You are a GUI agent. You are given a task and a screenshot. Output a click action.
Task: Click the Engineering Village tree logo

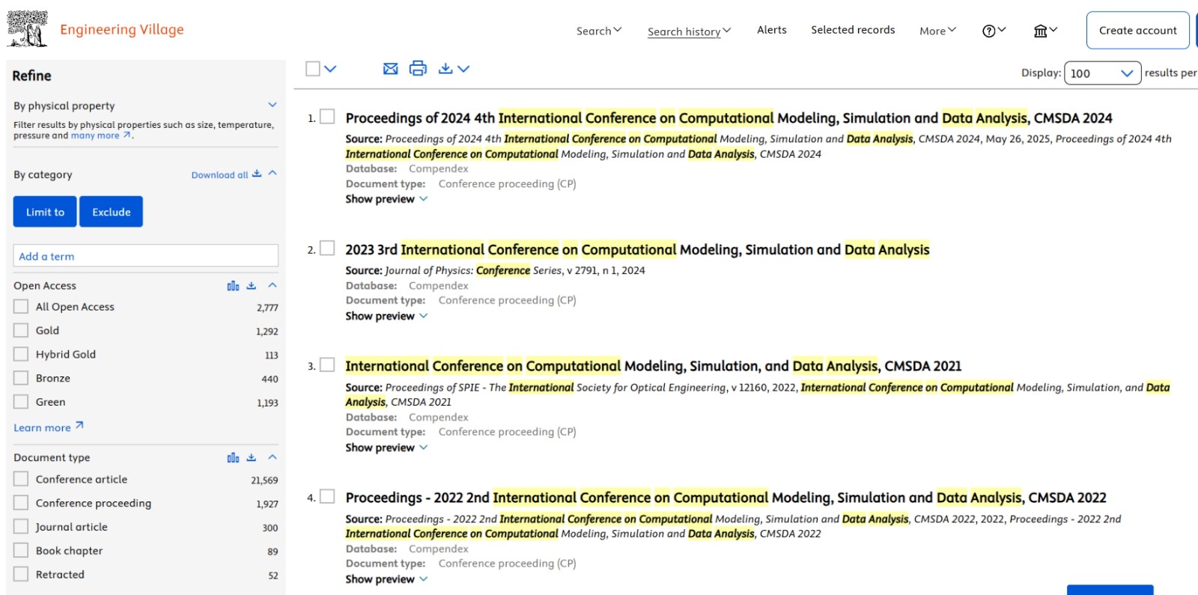27,29
